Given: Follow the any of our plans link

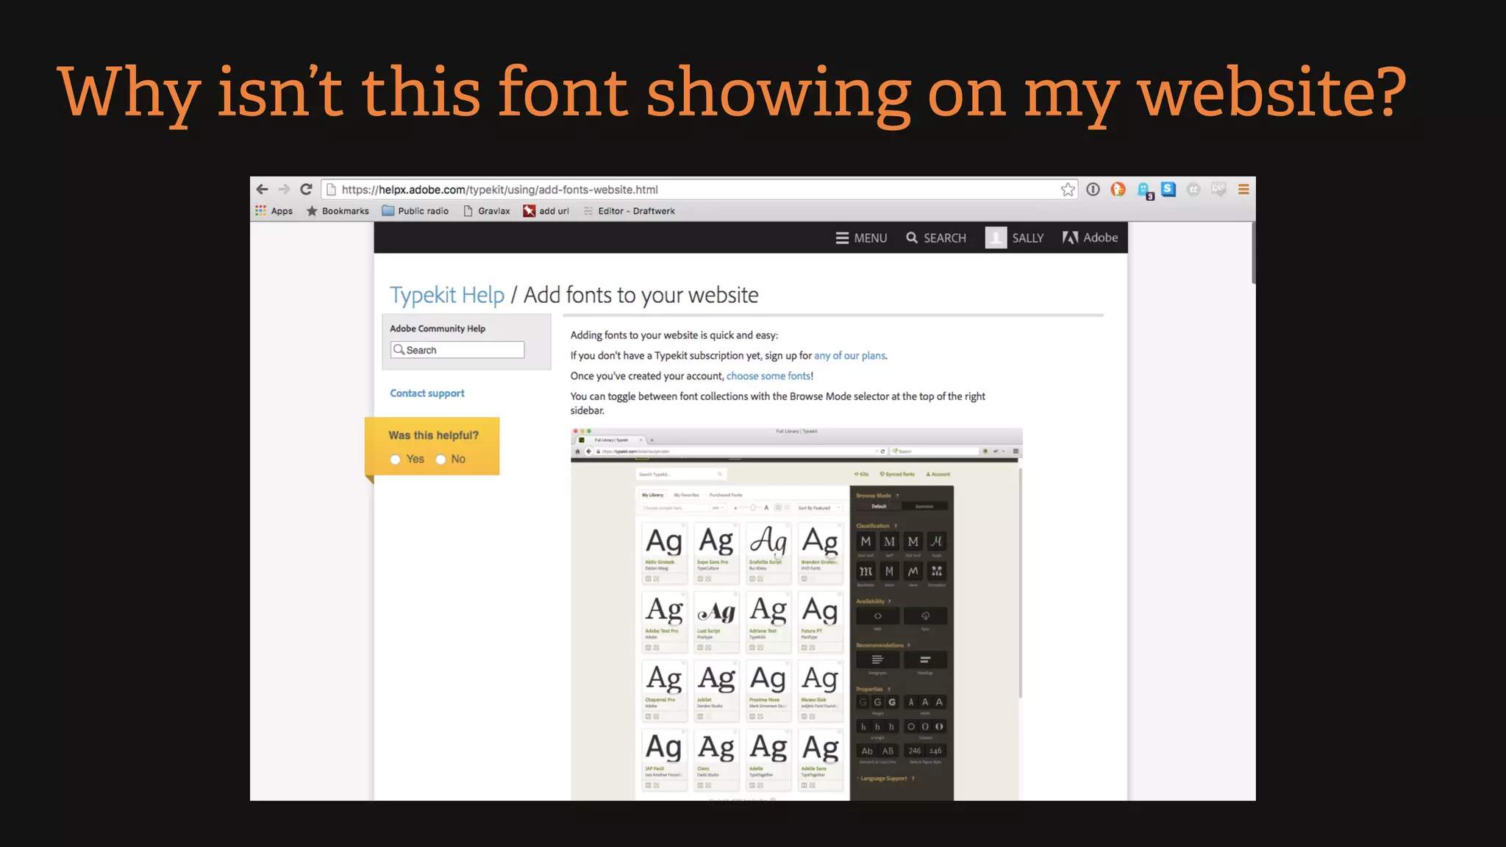Looking at the screenshot, I should click(849, 356).
